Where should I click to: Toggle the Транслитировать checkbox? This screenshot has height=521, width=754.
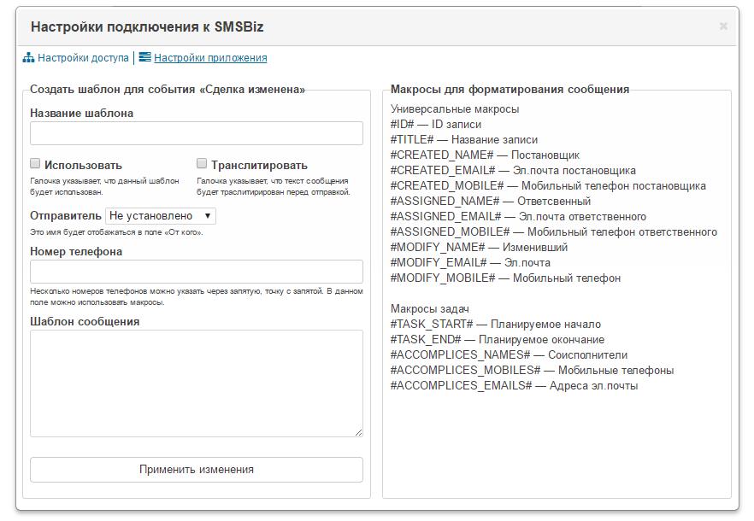click(x=202, y=163)
